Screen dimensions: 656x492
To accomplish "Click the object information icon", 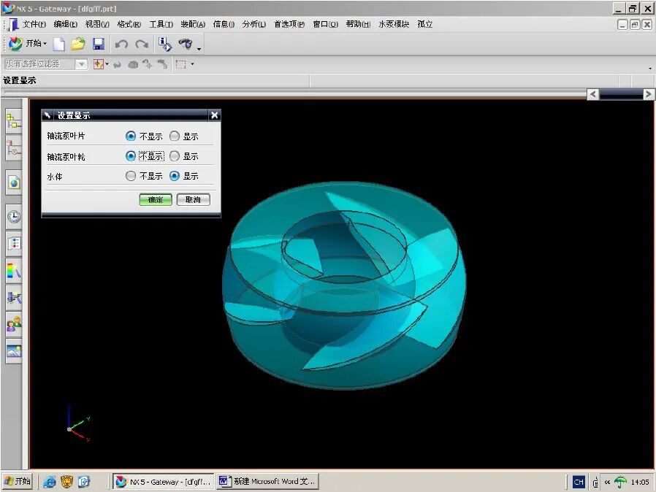I will click(x=165, y=44).
